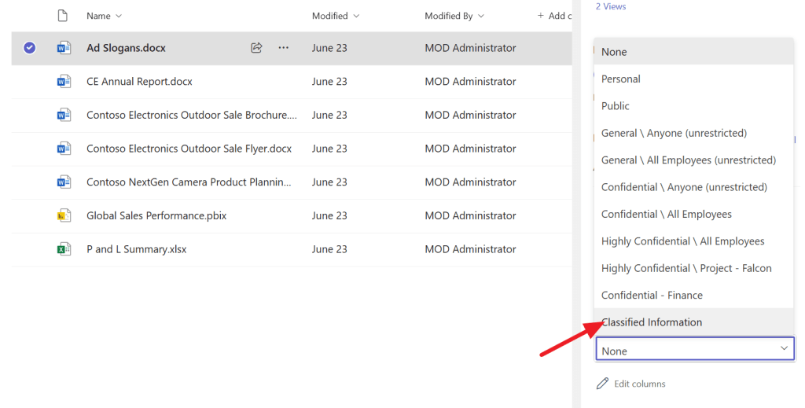Click the pencil icon next to Edit columns
805x408 pixels.
603,384
